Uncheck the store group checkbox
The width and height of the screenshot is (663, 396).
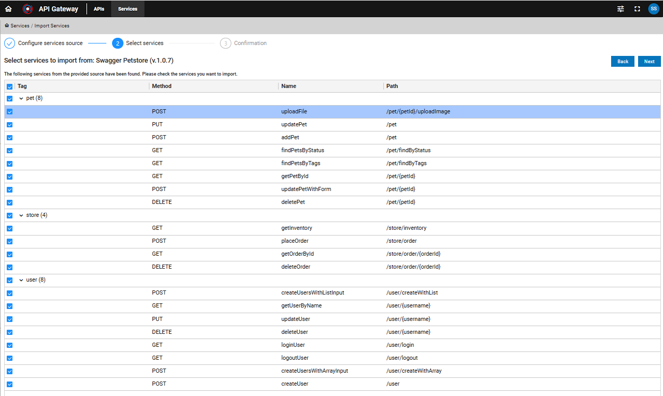tap(9, 215)
